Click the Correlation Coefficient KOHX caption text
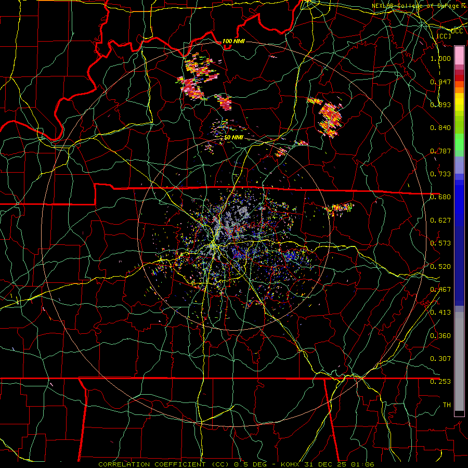This screenshot has height=468, width=468. (x=236, y=464)
